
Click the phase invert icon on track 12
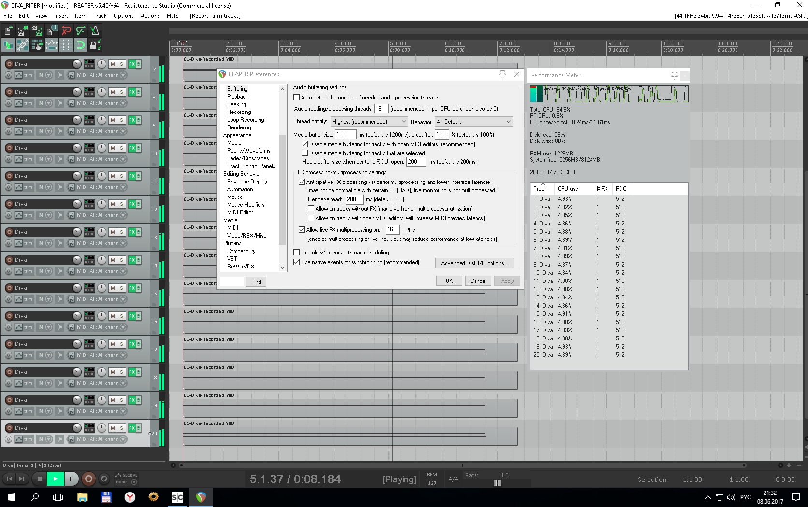[x=8, y=215]
